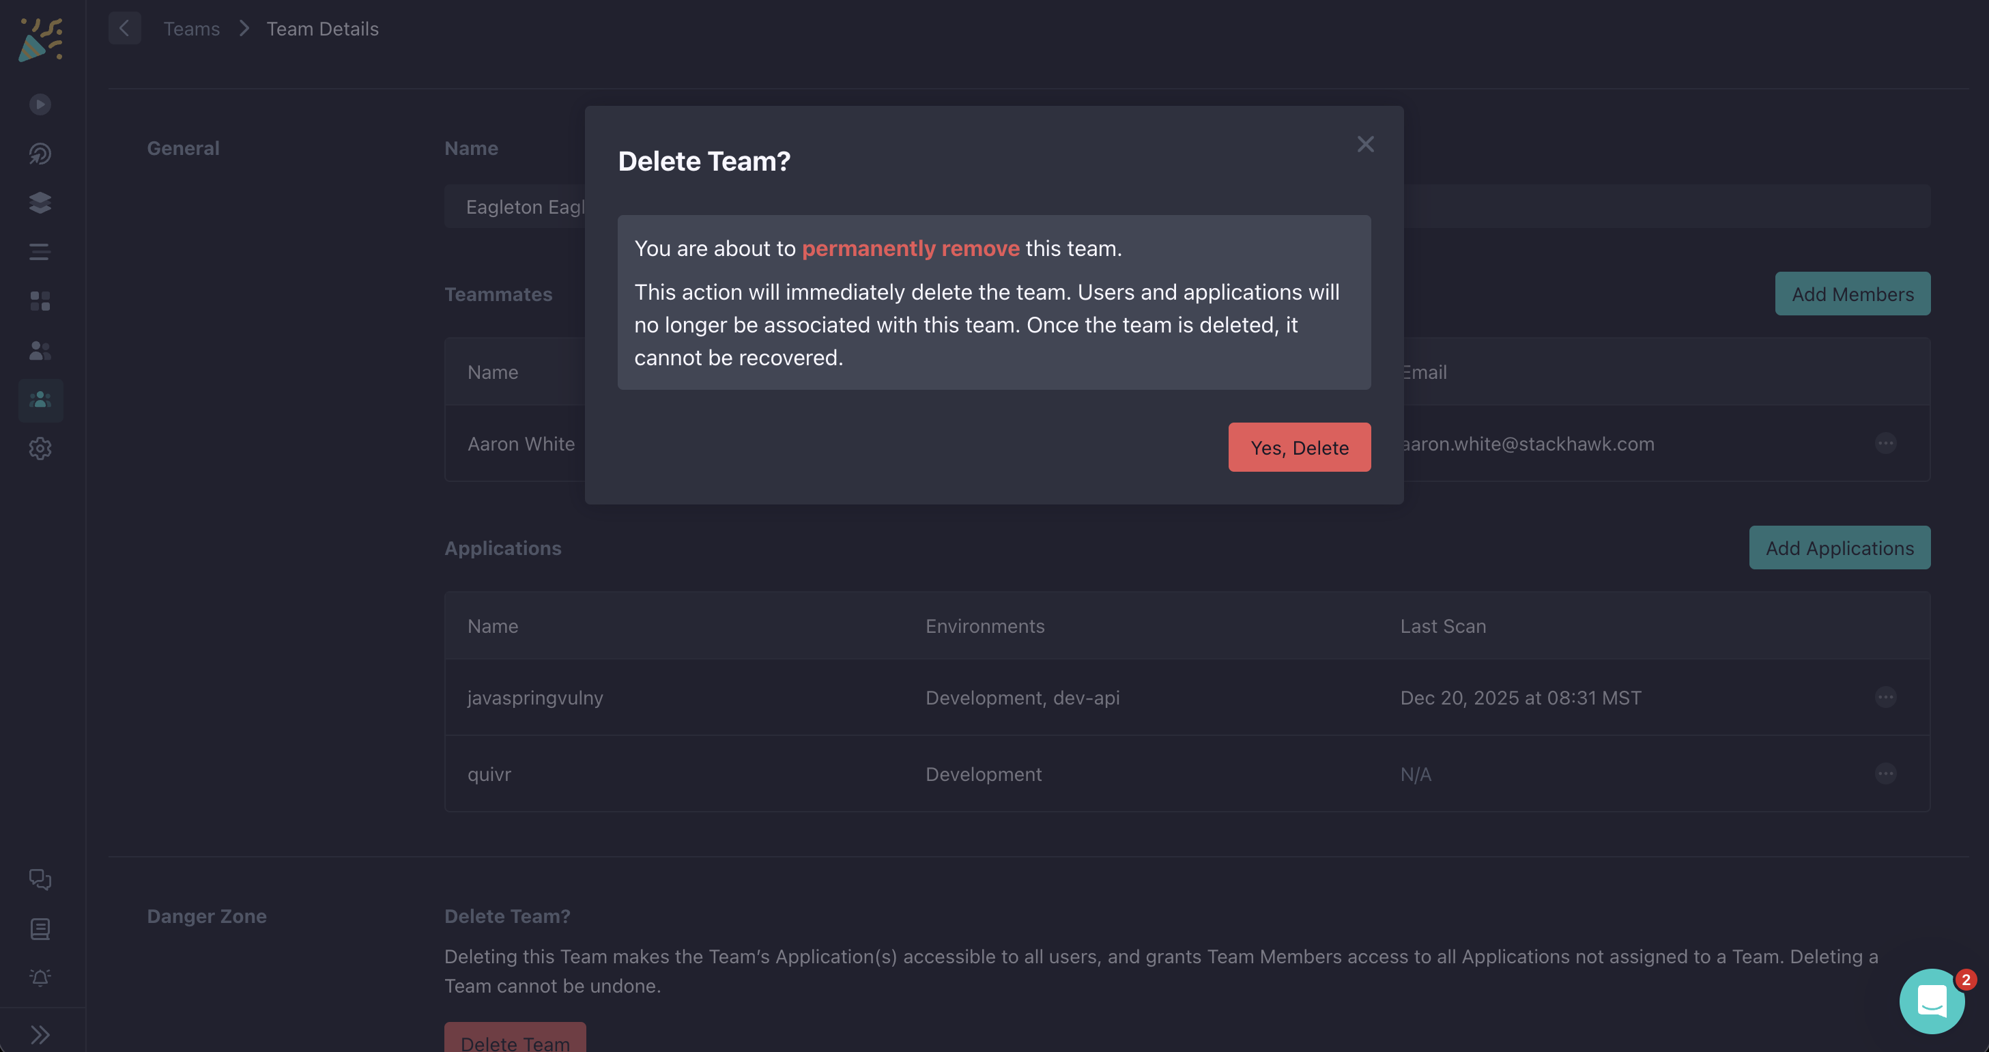Open the notifications alarm bell icon
Screen dimensions: 1989x1052
[40, 978]
